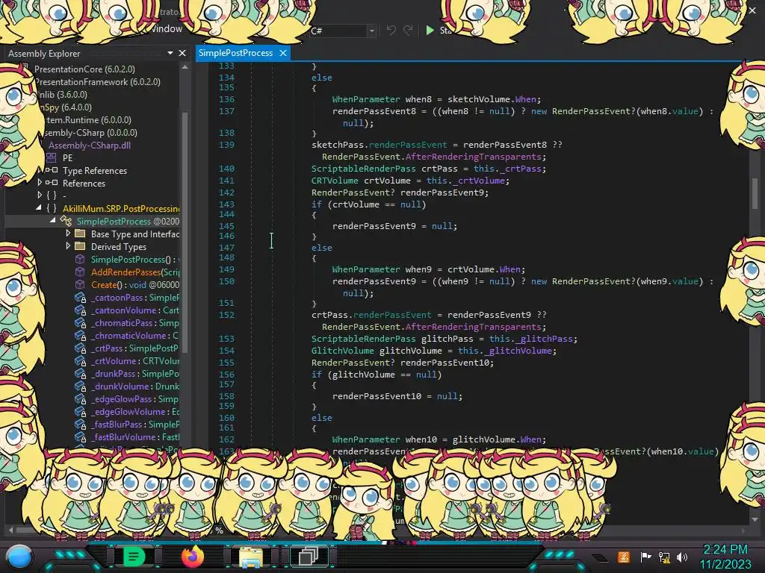Launch Firefox from the taskbar
The image size is (765, 573).
point(192,556)
